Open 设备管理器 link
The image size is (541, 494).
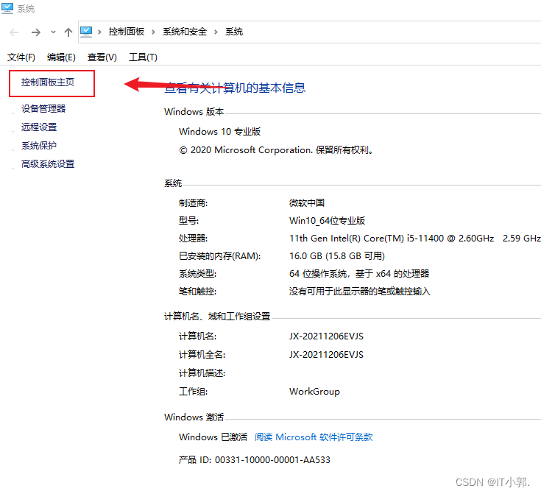[x=43, y=109]
